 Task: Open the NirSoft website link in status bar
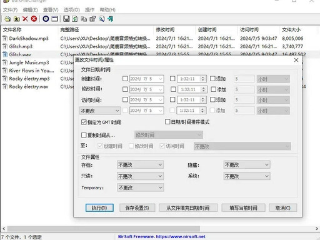162,237
